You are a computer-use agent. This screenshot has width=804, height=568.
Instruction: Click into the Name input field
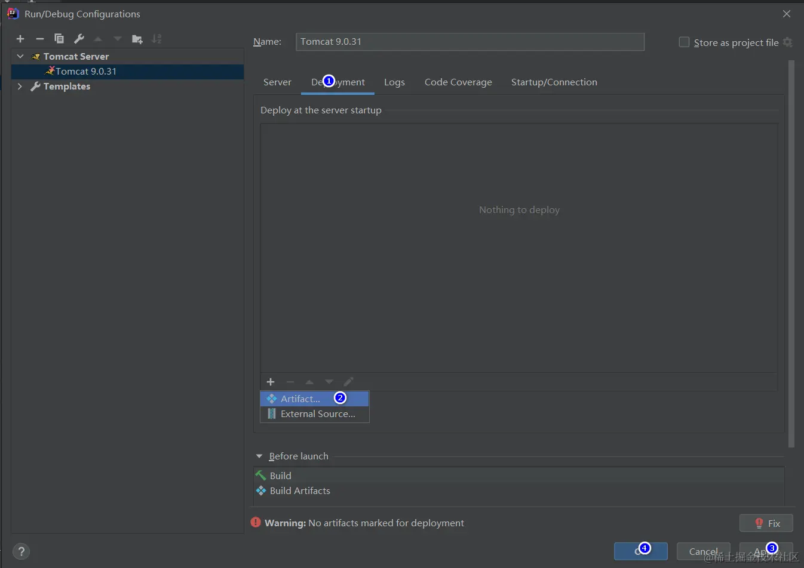tap(470, 42)
